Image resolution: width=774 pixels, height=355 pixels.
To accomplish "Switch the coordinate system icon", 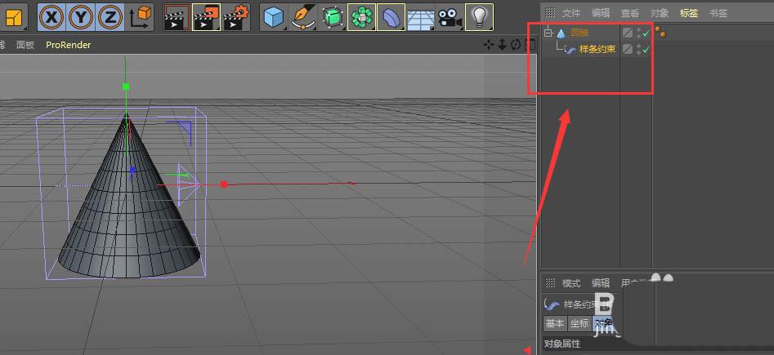I will pyautogui.click(x=141, y=17).
